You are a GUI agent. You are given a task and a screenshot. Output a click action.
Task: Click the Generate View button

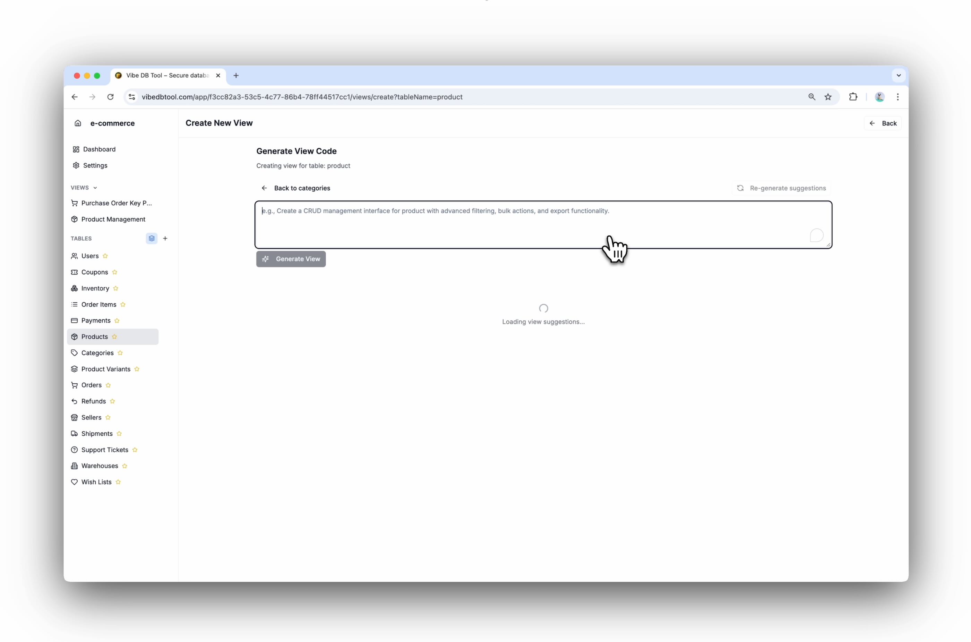(291, 259)
